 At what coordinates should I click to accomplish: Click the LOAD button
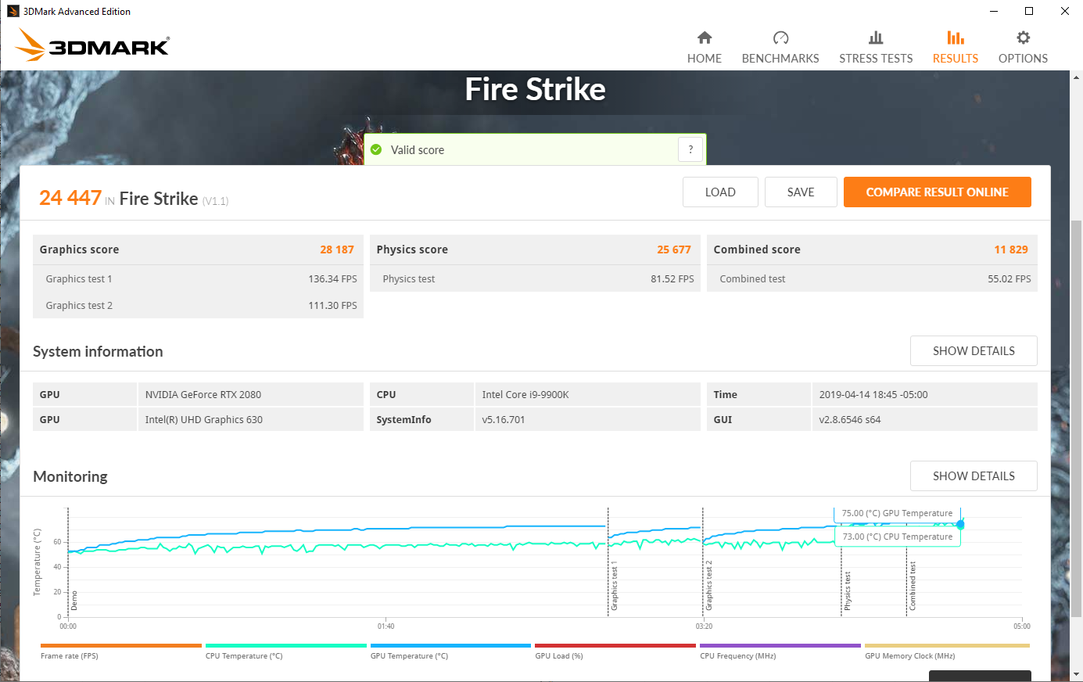720,192
